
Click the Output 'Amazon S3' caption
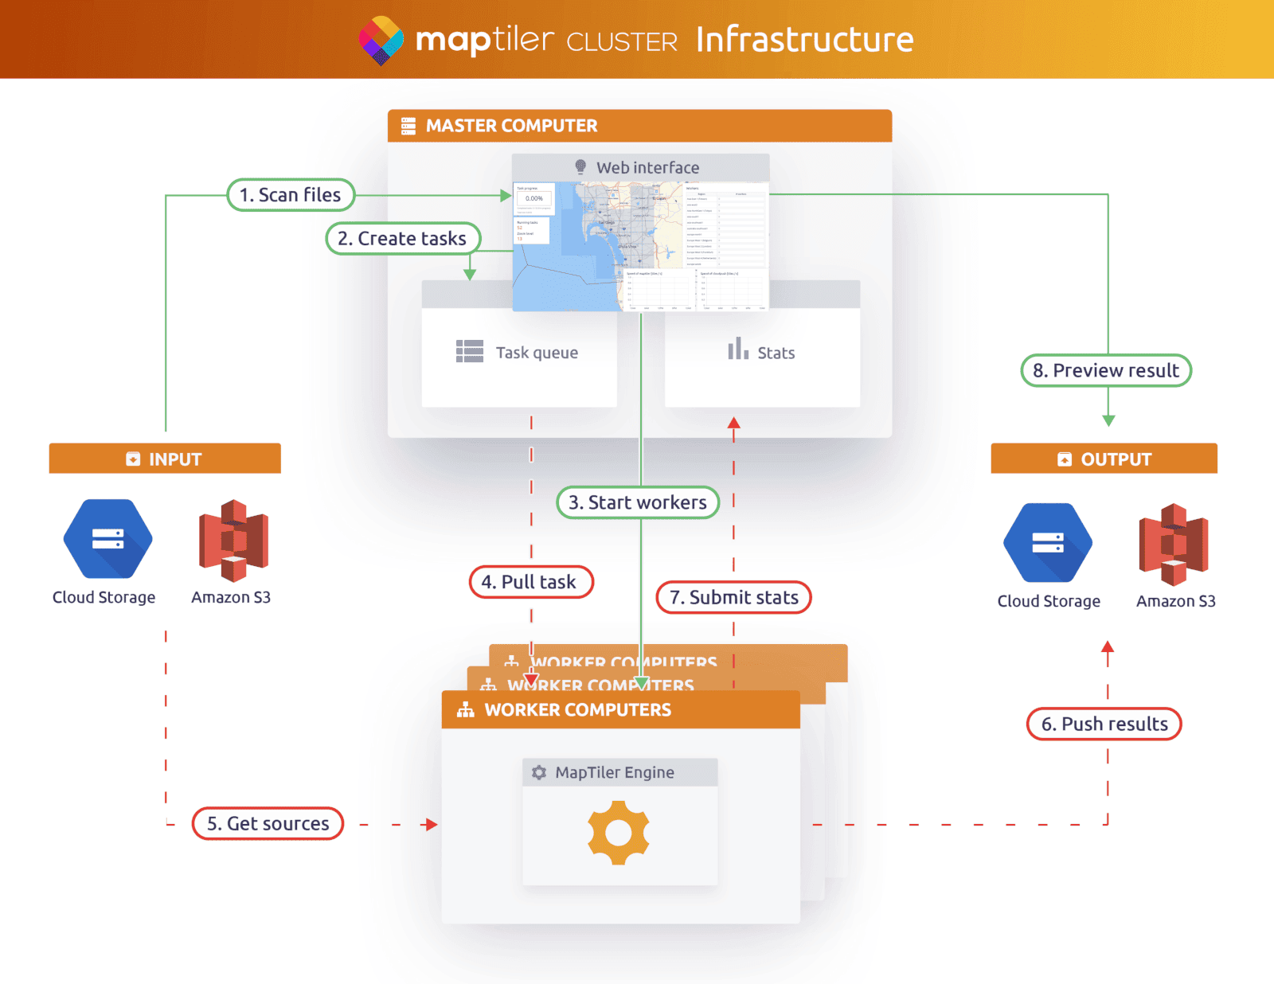[1176, 601]
